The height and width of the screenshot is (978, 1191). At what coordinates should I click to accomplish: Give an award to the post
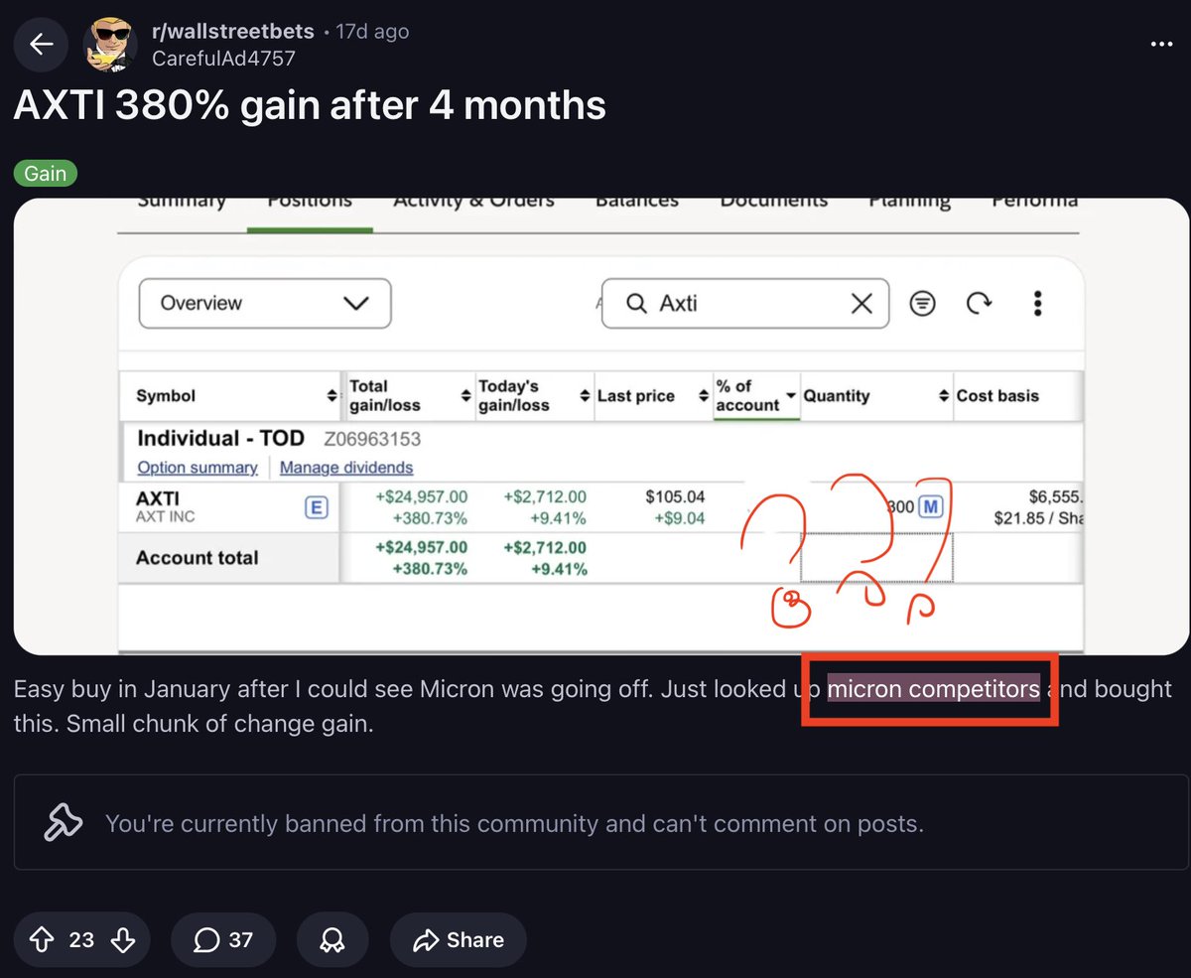click(332, 939)
